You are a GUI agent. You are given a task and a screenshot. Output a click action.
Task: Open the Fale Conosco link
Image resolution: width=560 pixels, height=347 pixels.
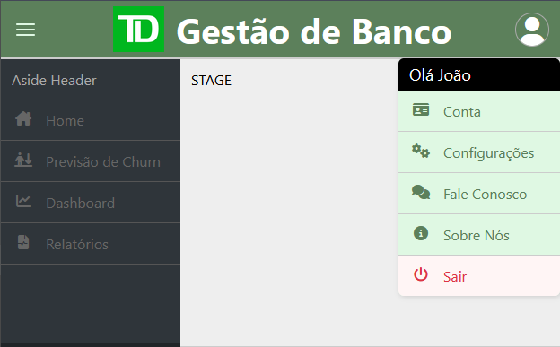[479, 194]
